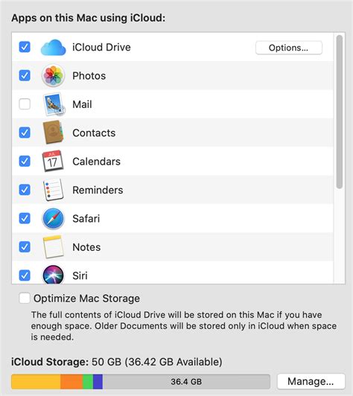Turn on Optimize Mac Storage checkbox
353x396 pixels.
(25, 298)
